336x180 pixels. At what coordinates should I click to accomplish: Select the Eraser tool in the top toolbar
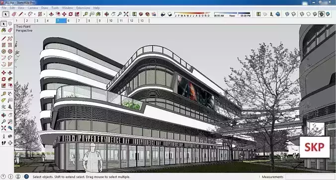tap(14, 14)
